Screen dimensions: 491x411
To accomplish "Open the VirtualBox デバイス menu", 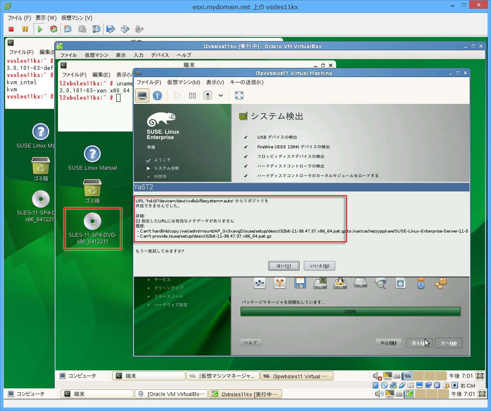I will [x=160, y=55].
